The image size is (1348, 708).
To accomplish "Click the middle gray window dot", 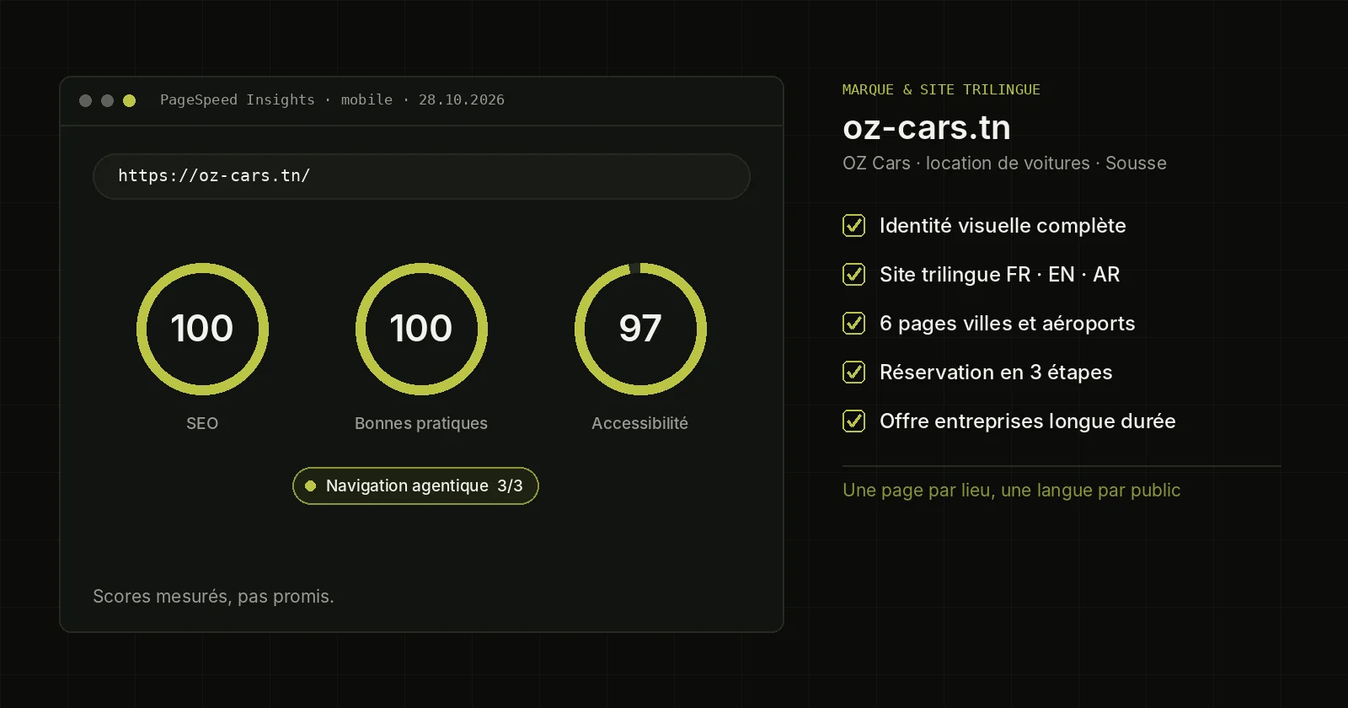I will coord(107,100).
